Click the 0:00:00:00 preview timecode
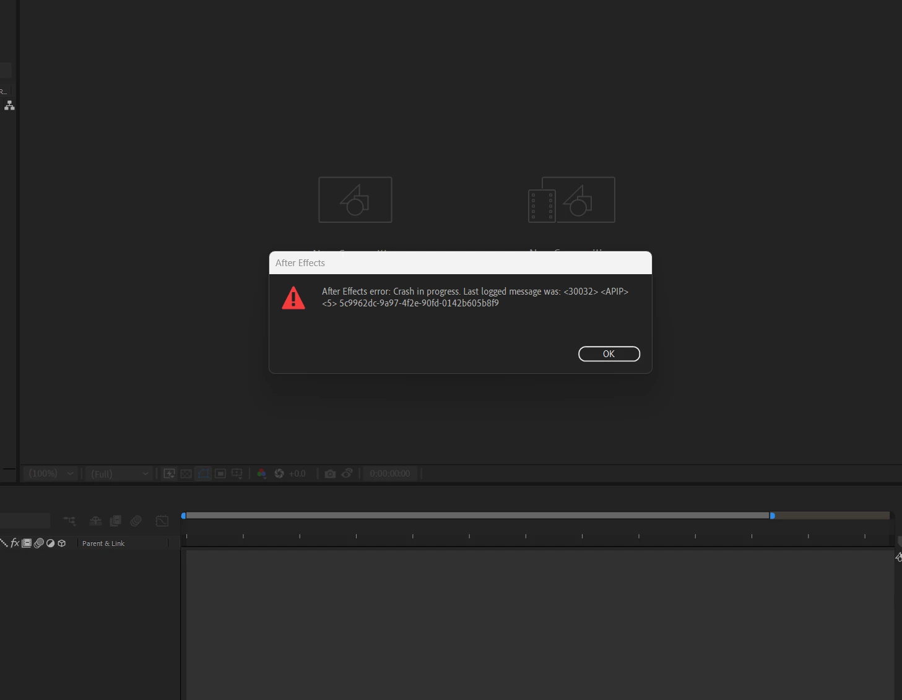Screen dimensions: 902x700 (390, 473)
